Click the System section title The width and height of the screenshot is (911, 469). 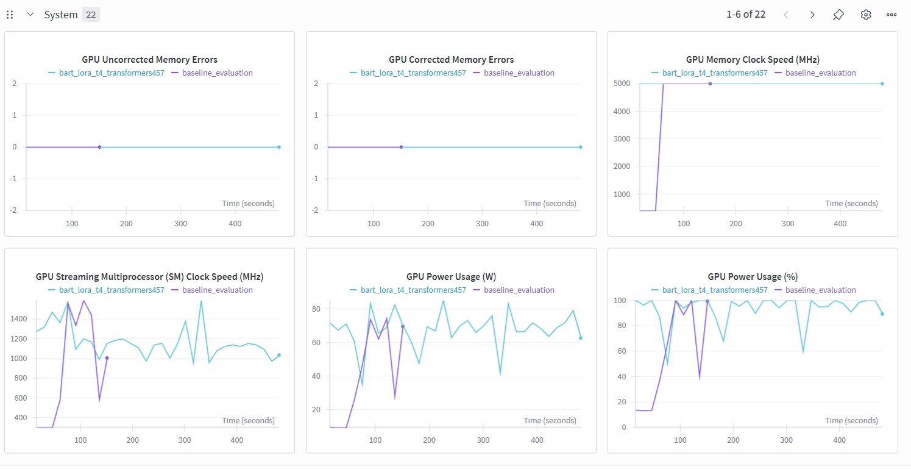tap(60, 15)
